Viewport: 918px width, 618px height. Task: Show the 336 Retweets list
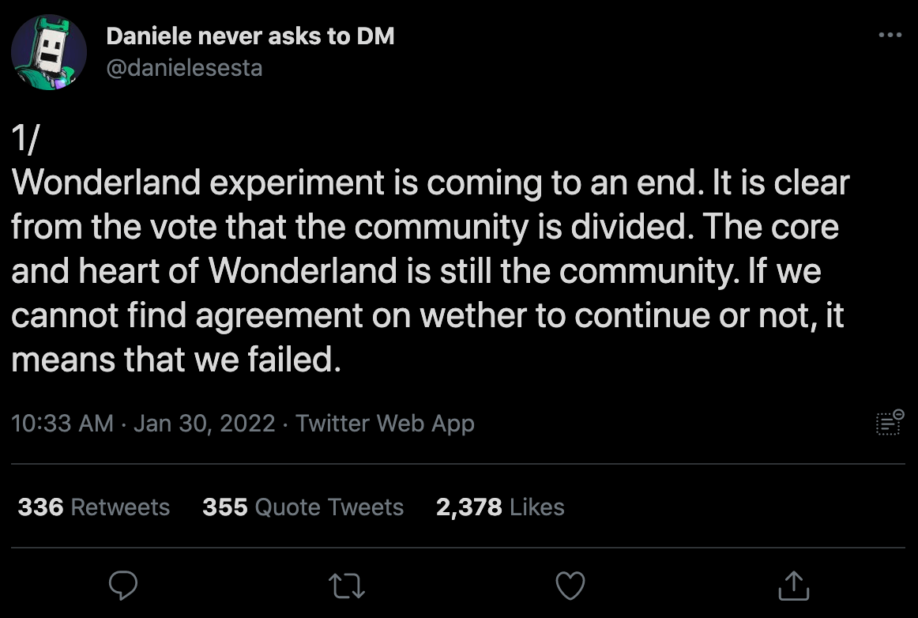(x=93, y=507)
